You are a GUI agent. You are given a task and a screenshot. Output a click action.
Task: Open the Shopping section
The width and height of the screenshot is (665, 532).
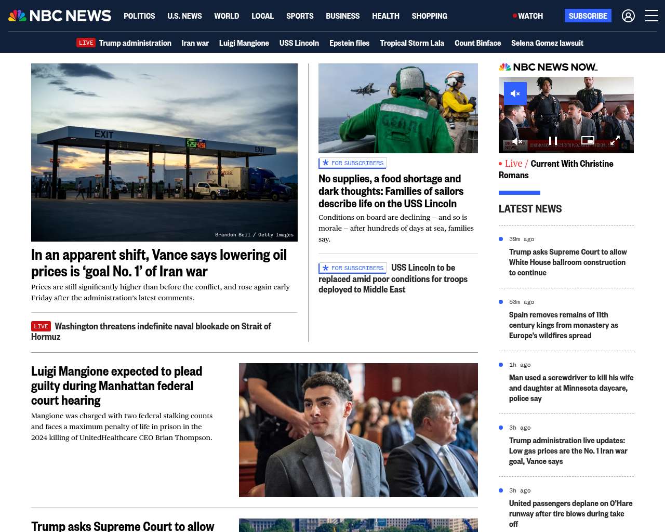[429, 16]
